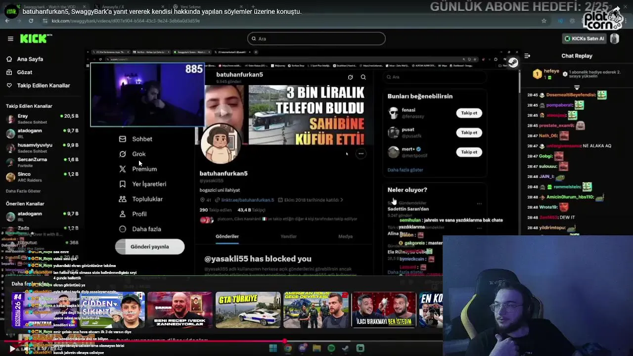This screenshot has height=356, width=633.
Task: Open Sohbet in X sidebar
Action: [136, 139]
